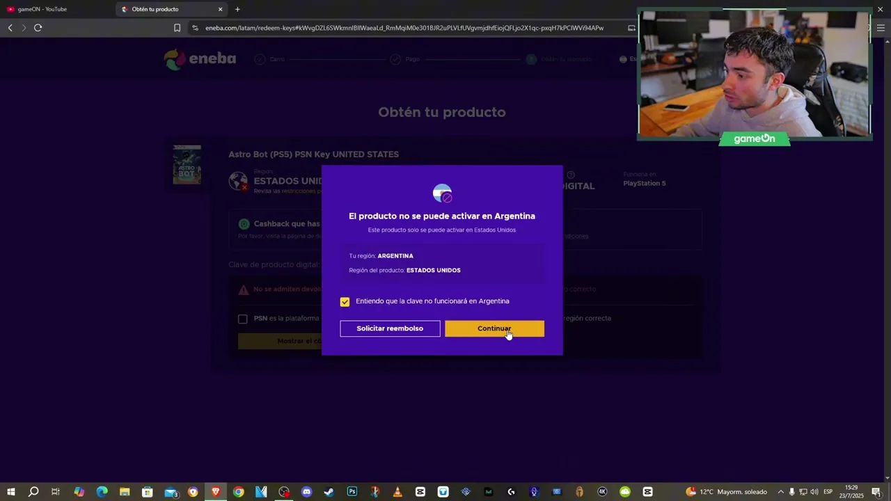Image resolution: width=891 pixels, height=501 pixels.
Task: Open volume control in system tray
Action: [814, 492]
